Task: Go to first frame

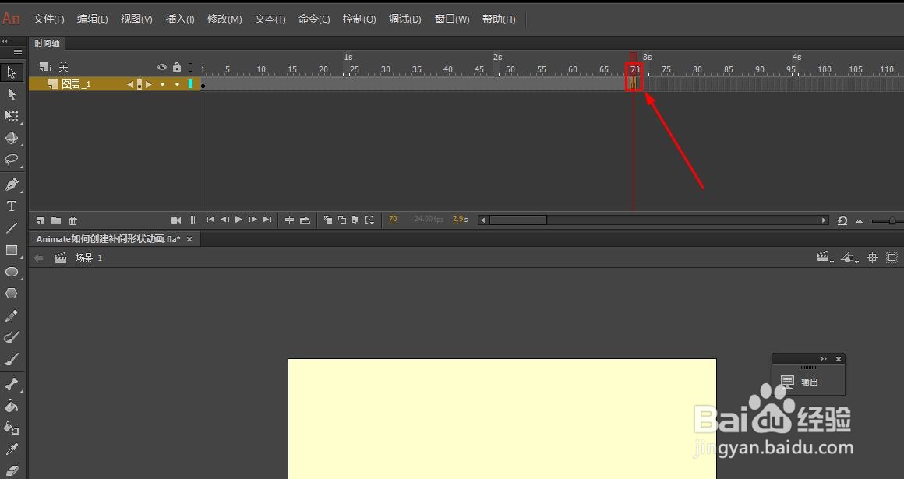Action: click(210, 220)
